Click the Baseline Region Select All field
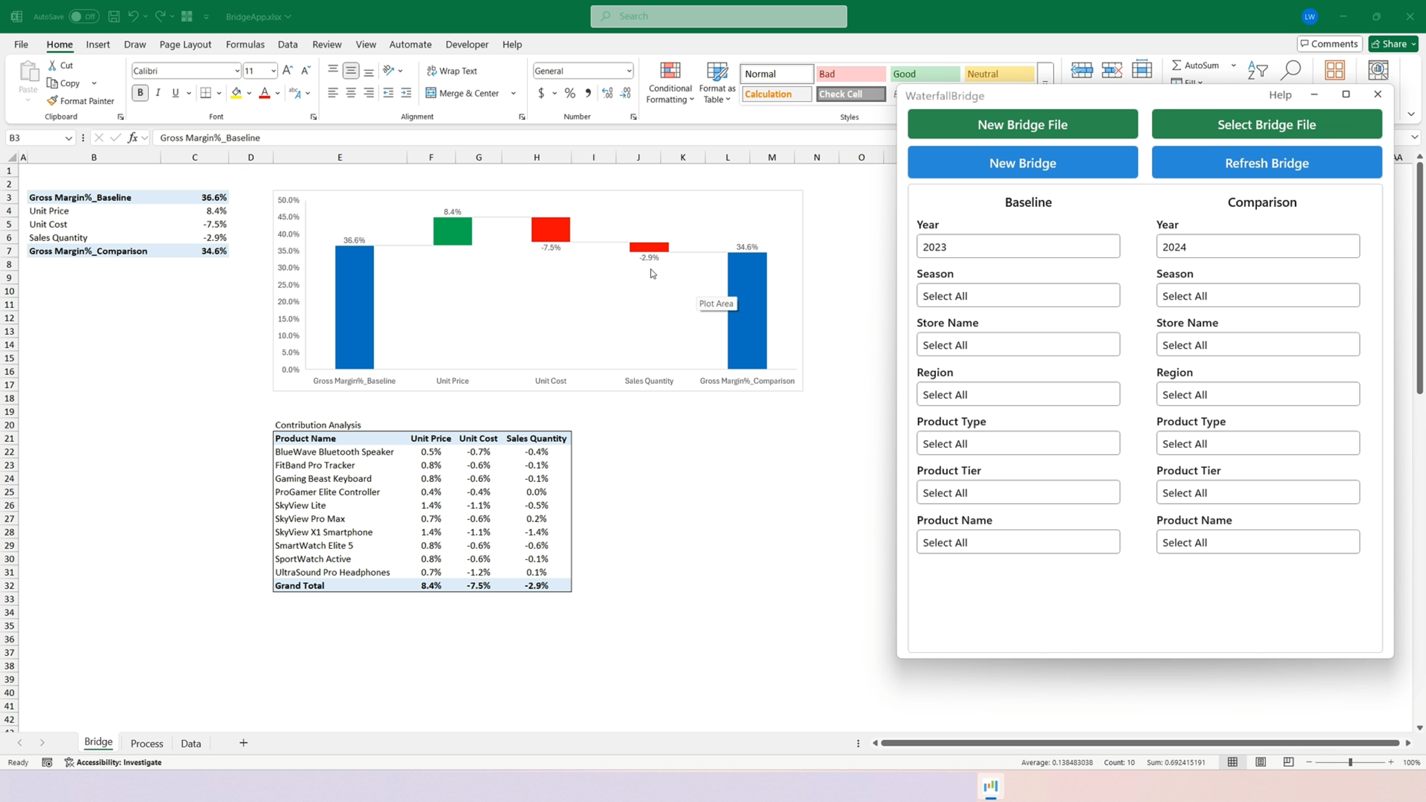The image size is (1426, 802). 1018,394
